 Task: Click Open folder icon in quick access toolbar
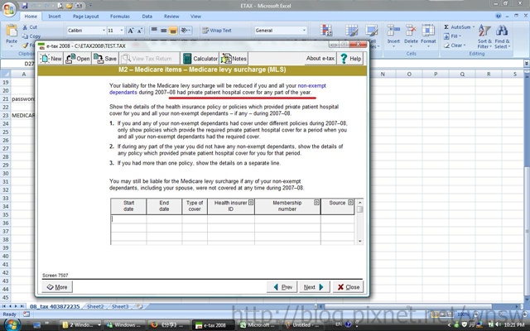69,6
